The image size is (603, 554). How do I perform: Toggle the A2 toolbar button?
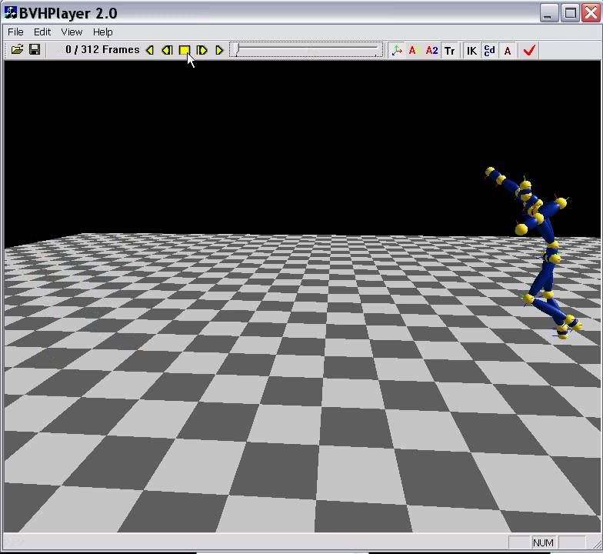pos(431,51)
